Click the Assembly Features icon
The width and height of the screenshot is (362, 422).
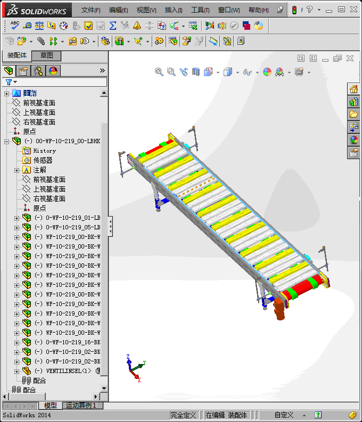tap(119, 41)
